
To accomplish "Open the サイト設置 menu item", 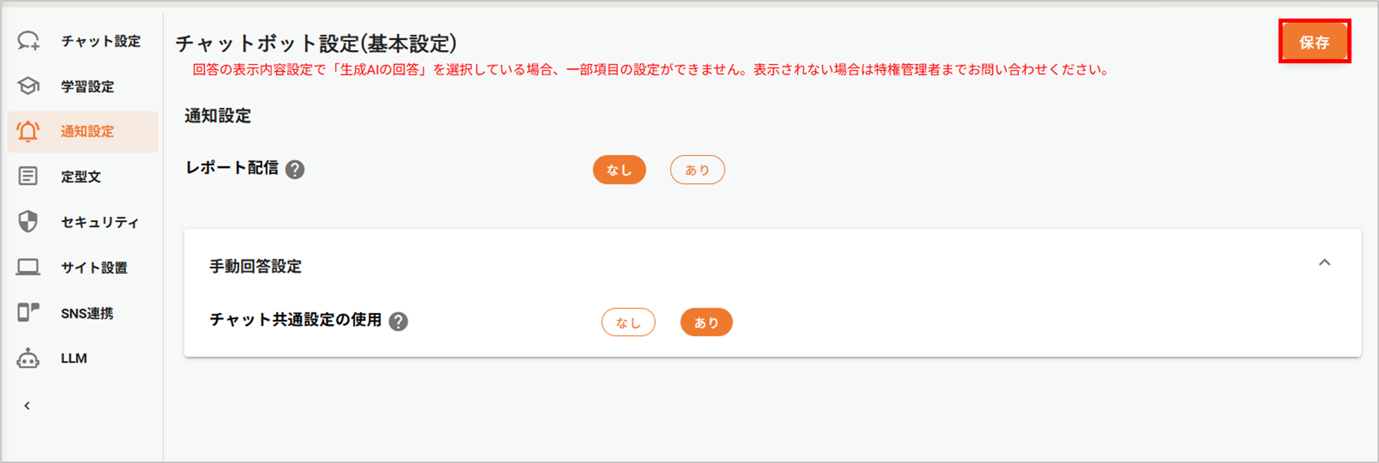I will [94, 268].
